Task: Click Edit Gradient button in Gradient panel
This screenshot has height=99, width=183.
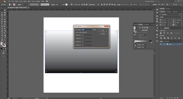Action: click(145, 30)
